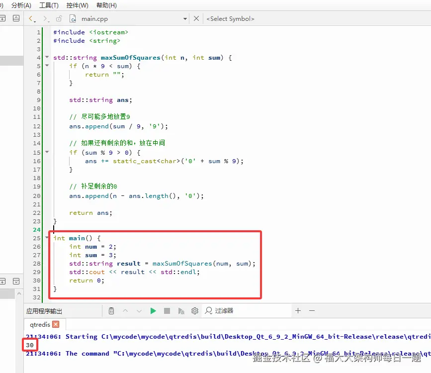Close the qtredis output tab
431x373 pixels.
(56, 324)
